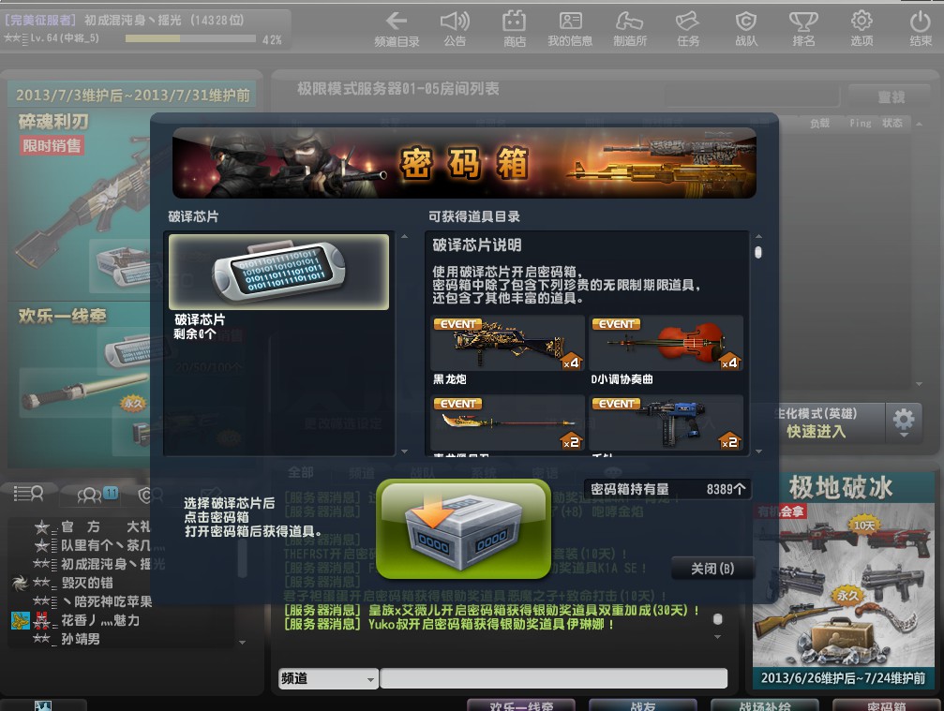The image size is (944, 711).
Task: Click the quick-enter settings gear icon
Action: pos(904,422)
